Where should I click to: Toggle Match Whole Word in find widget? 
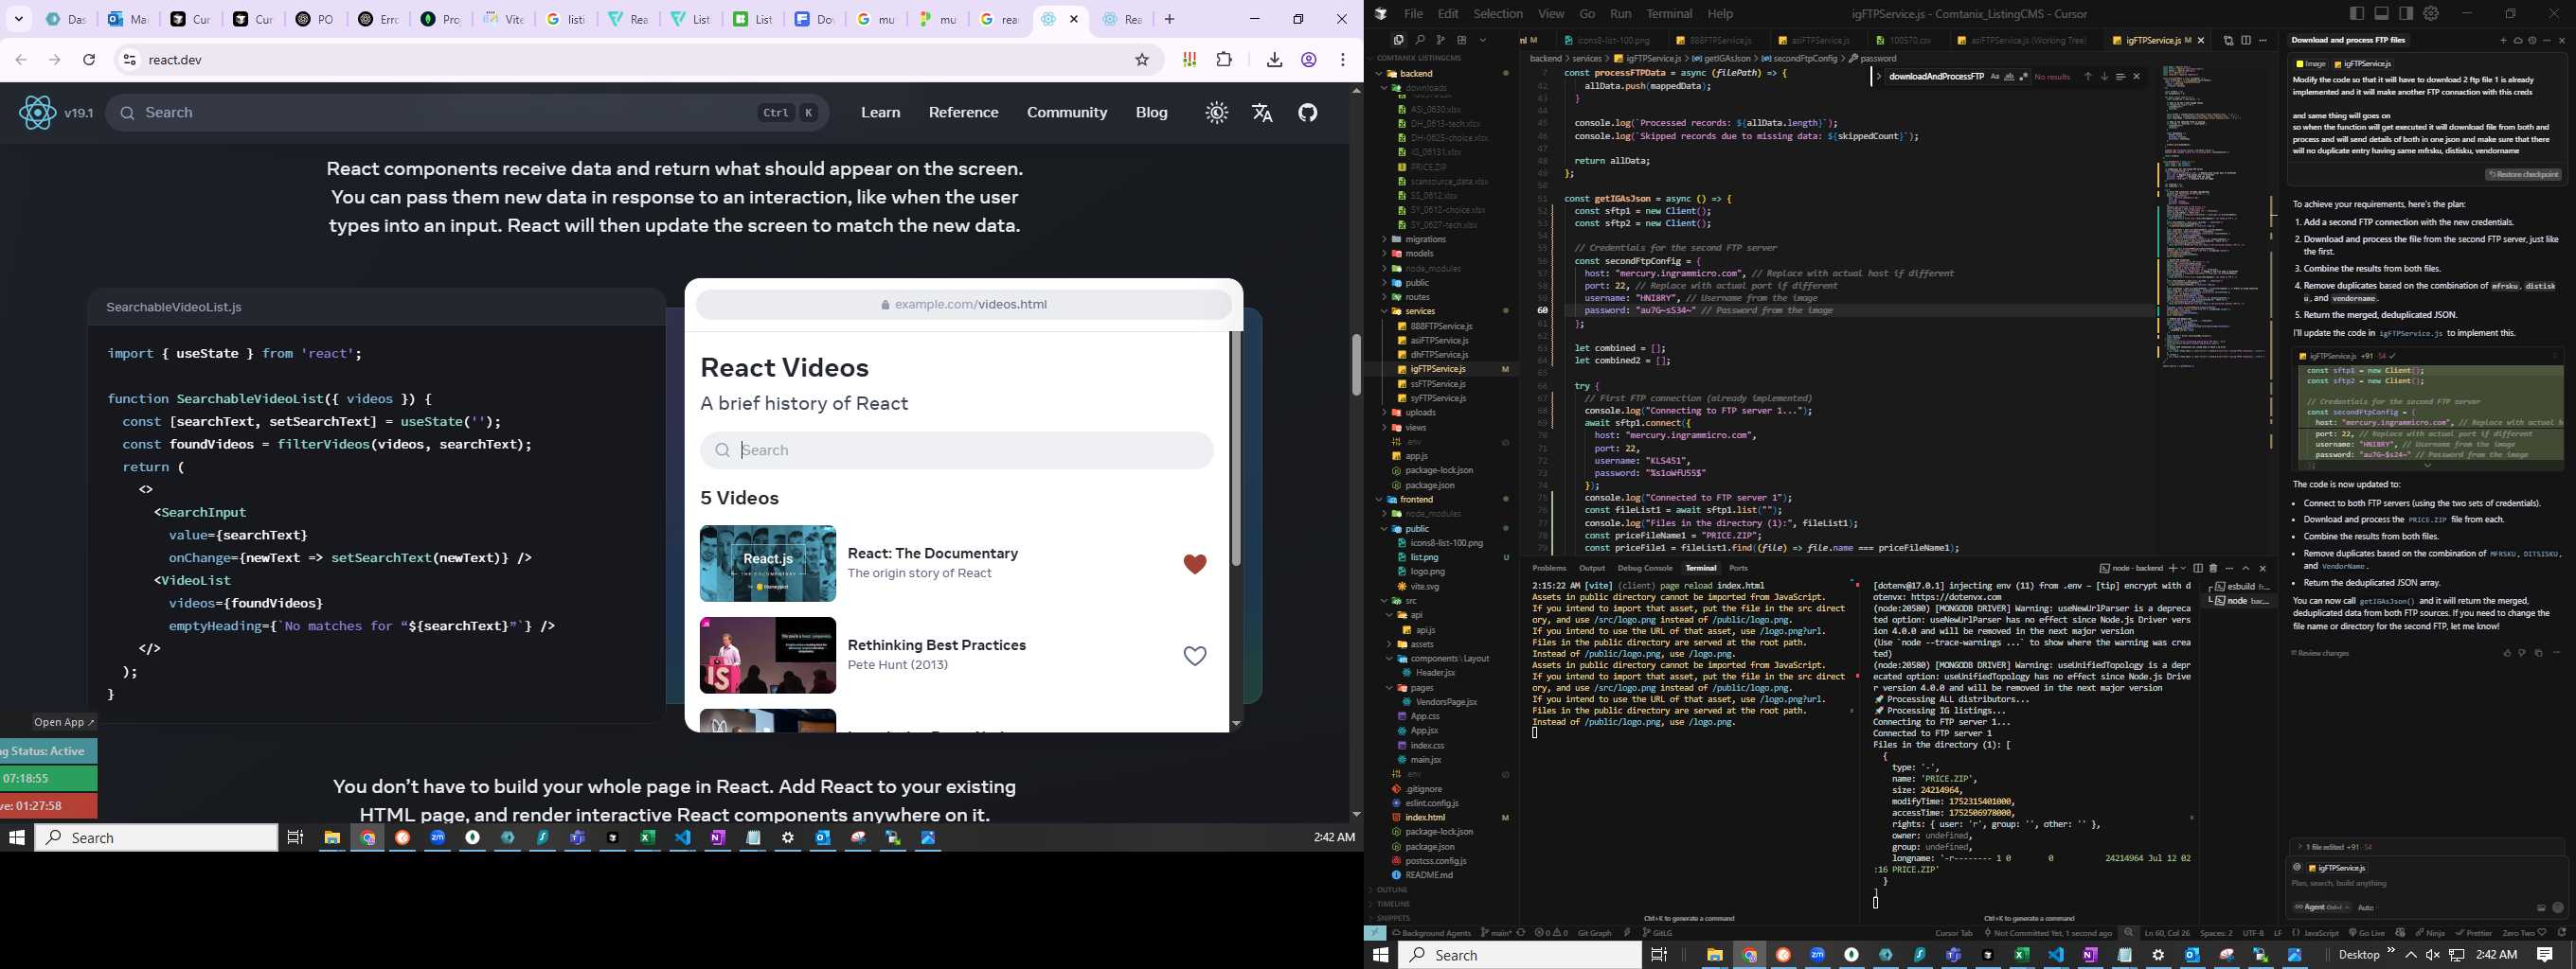point(2009,77)
